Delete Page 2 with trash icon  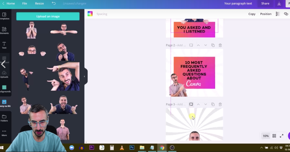220,45
